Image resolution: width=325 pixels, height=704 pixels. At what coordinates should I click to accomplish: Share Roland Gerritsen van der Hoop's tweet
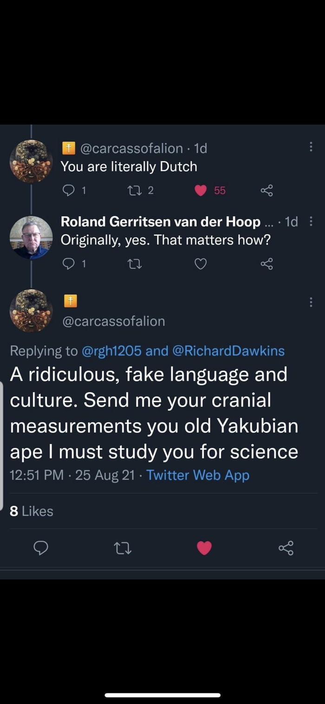tap(266, 264)
